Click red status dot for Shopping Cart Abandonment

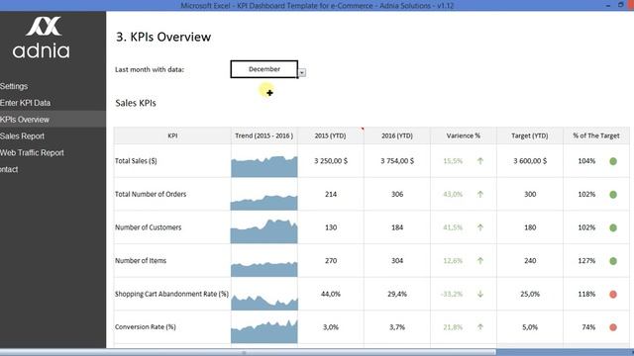(x=613, y=295)
